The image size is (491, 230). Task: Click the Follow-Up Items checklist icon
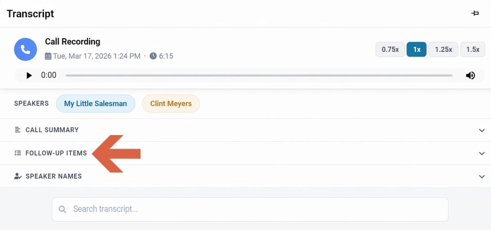click(x=18, y=153)
